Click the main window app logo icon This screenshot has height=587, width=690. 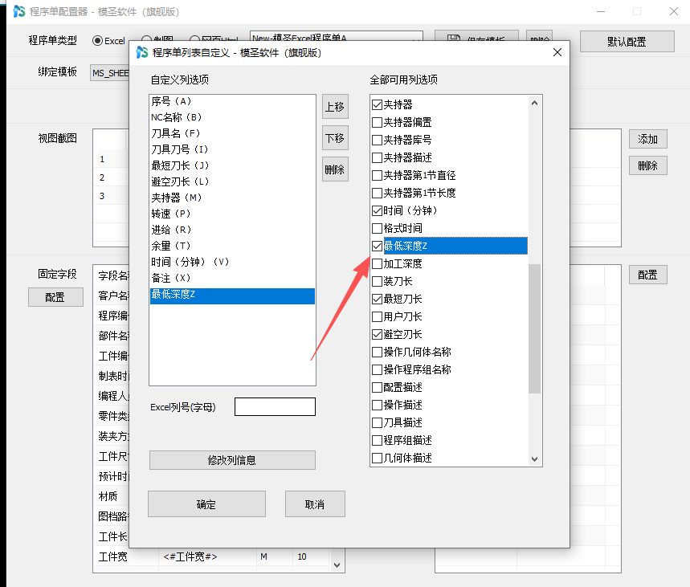tap(19, 11)
